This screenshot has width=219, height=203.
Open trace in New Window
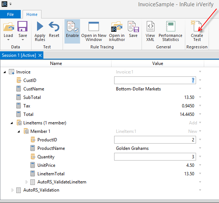[x=94, y=31]
